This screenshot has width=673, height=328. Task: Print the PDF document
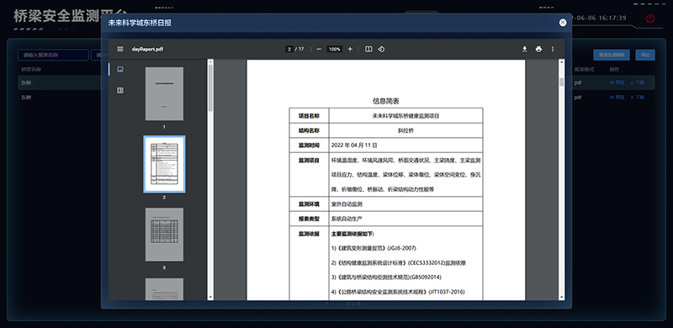538,49
